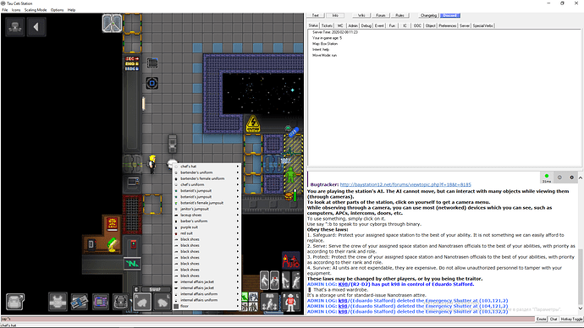Click the body target zone doll icon
Viewport: 584px width, 328px height.
[290, 302]
